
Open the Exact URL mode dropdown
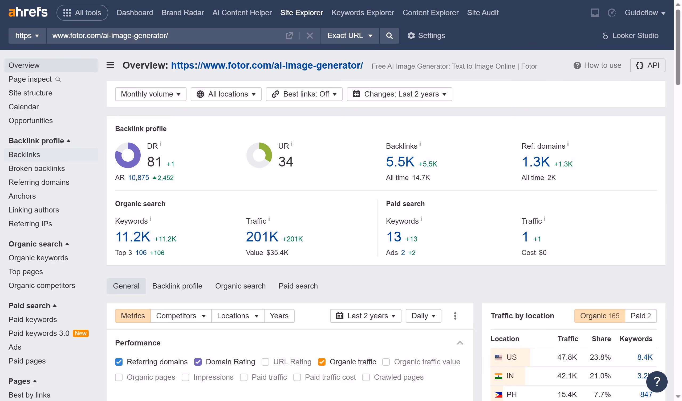[x=350, y=35]
